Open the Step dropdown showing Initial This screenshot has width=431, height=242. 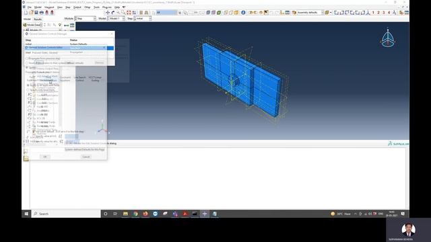tap(143, 19)
